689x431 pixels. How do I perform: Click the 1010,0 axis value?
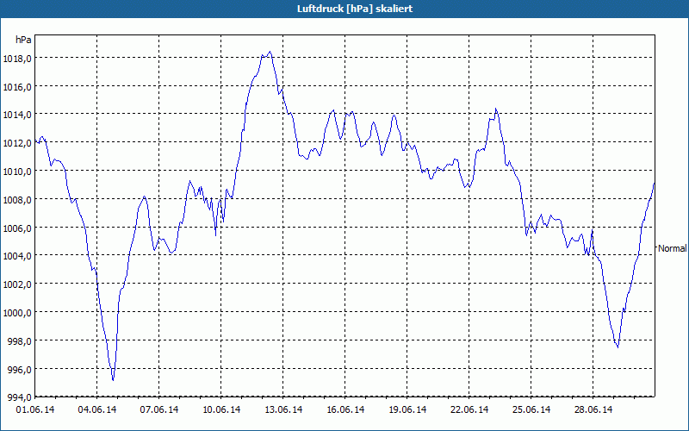(x=17, y=172)
